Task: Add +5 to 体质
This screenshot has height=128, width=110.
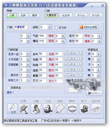Action: tap(71, 53)
